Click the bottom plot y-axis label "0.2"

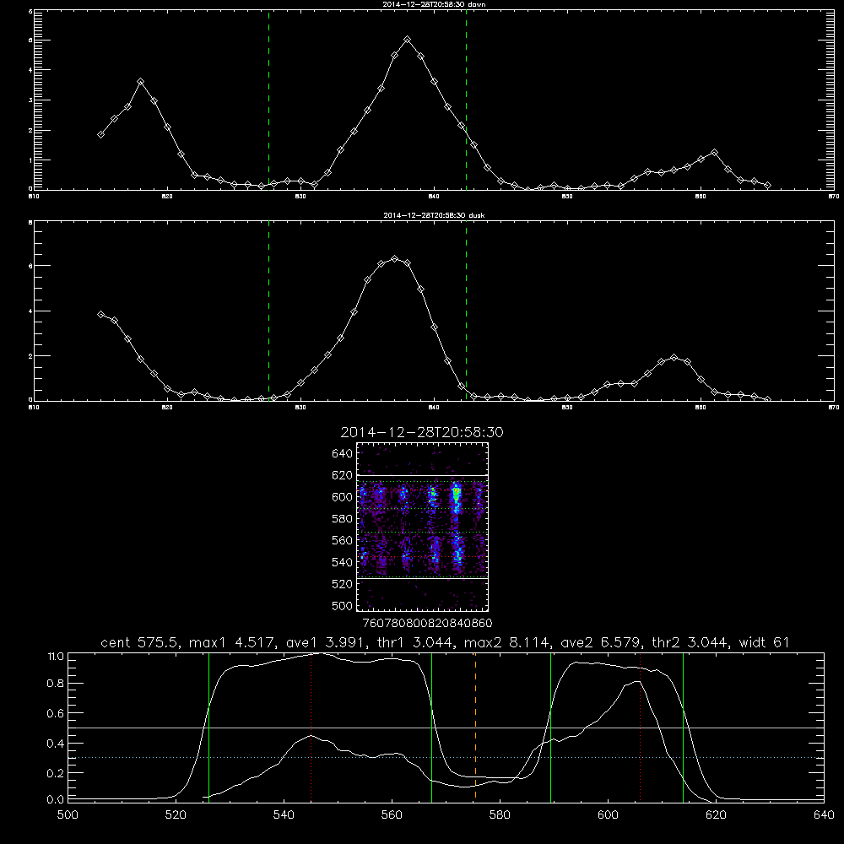point(56,773)
